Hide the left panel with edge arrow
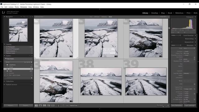Viewport: 199px width, 112px height. point(1,62)
